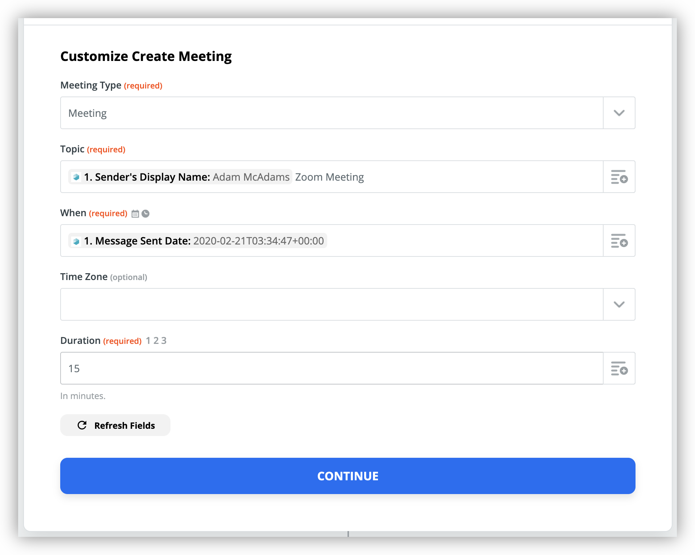Click app icon in Message Sent Date pill

(x=76, y=241)
